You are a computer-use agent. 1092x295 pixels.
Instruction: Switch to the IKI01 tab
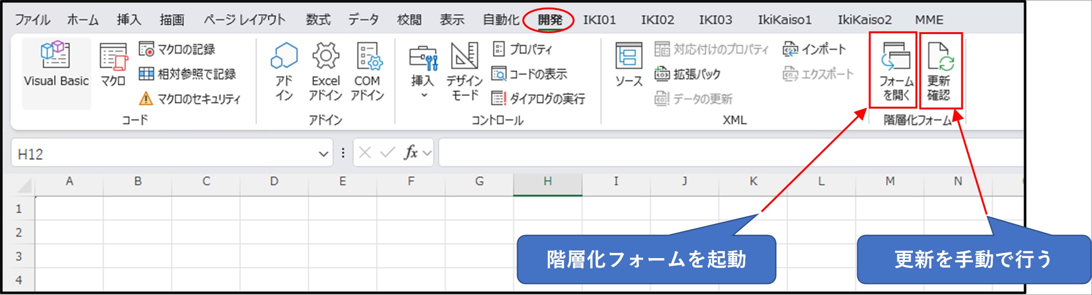pos(599,20)
